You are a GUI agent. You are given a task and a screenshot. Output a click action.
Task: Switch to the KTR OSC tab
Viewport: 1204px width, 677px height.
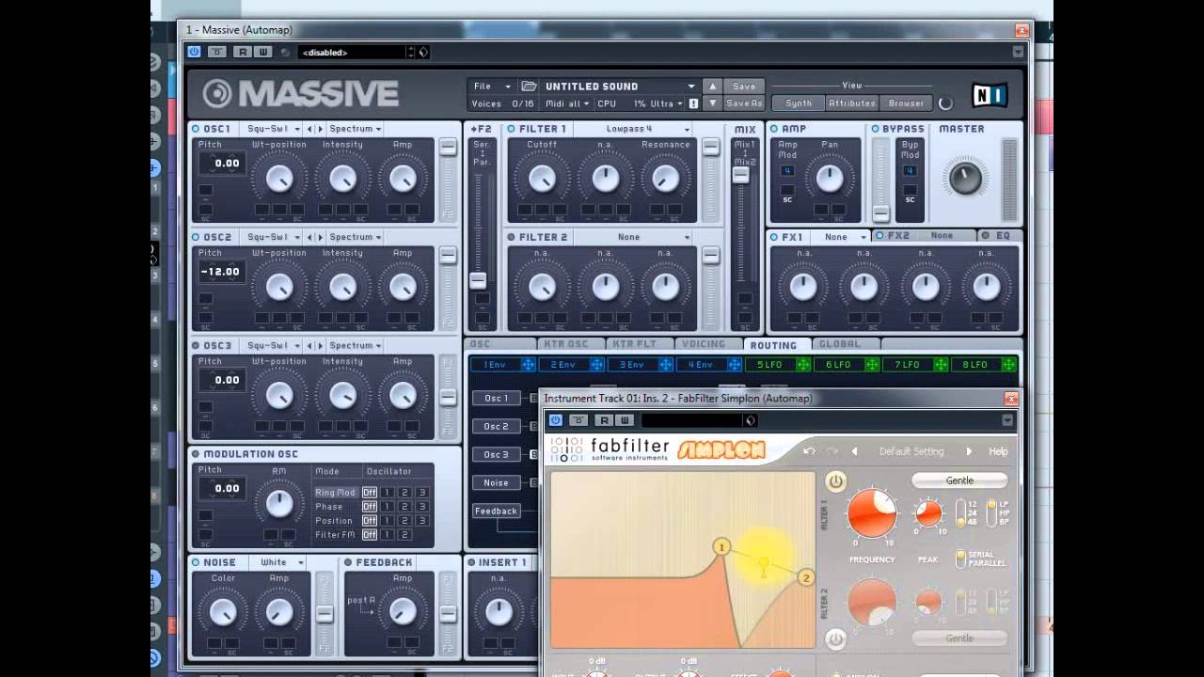[x=570, y=344]
